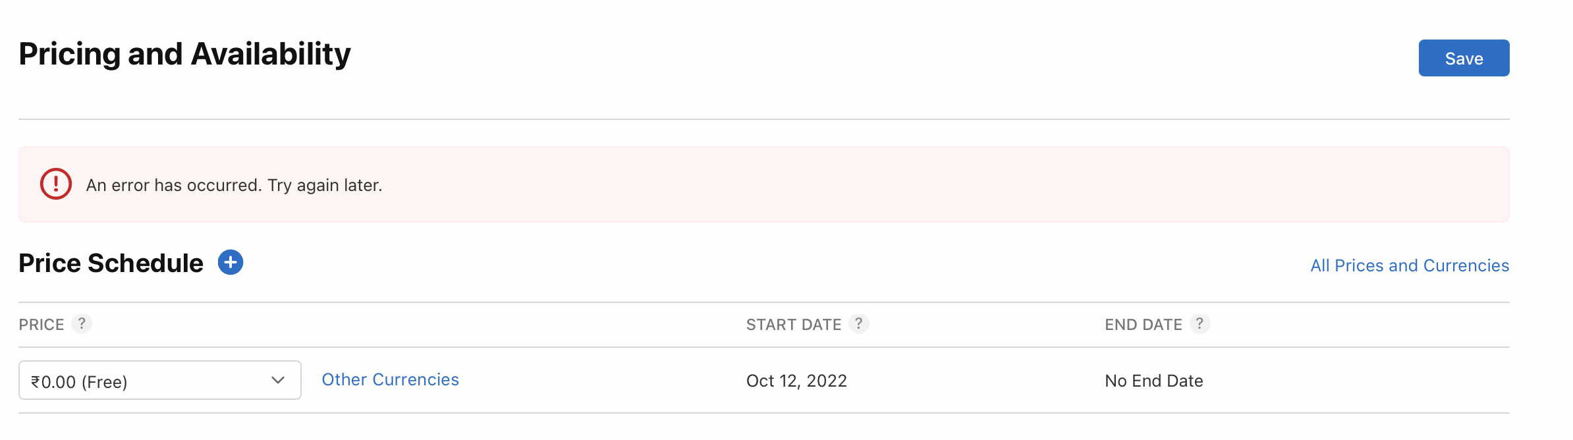Open the Other Currencies link
The height and width of the screenshot is (440, 1573).
click(x=390, y=379)
